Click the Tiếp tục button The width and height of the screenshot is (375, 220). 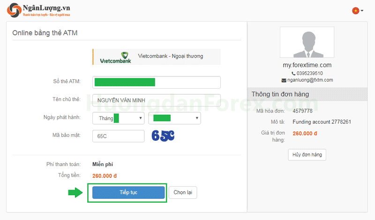tap(128, 192)
